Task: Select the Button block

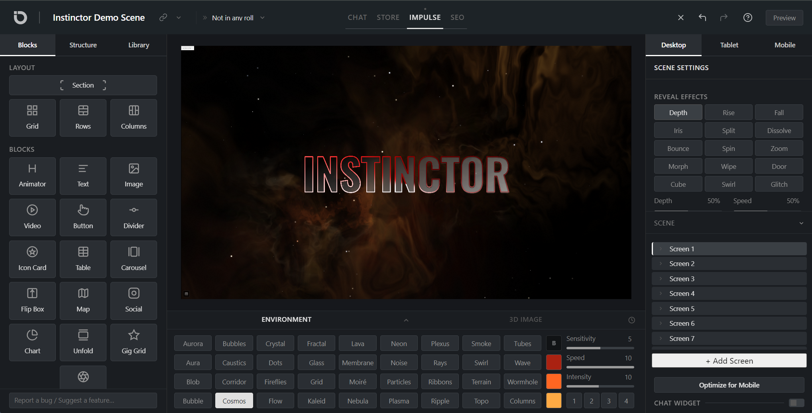Action: (x=83, y=217)
